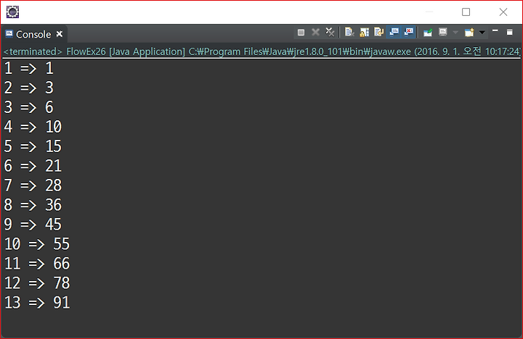The image size is (523, 339).
Task: Maximize the Console view panel
Action: click(510, 33)
